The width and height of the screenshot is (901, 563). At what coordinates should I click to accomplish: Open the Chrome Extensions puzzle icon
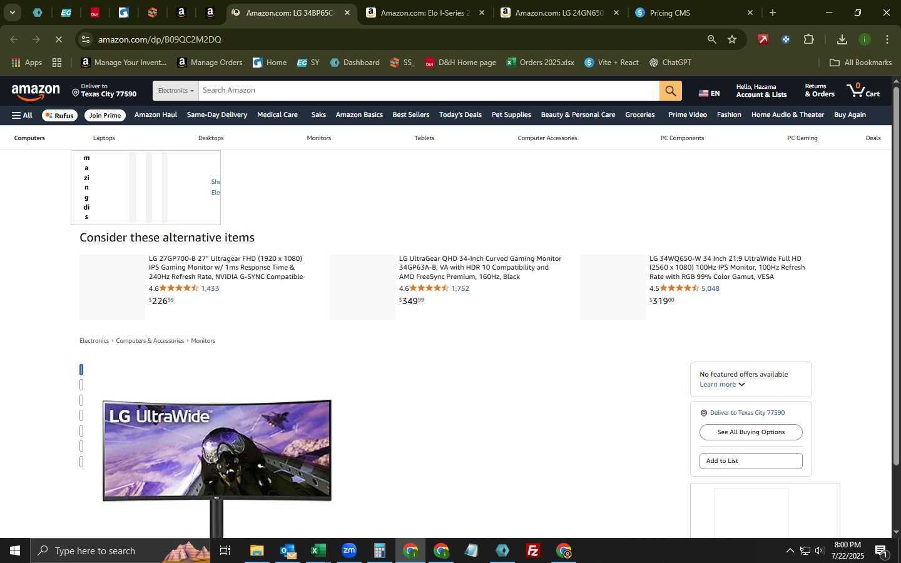pyautogui.click(x=808, y=39)
